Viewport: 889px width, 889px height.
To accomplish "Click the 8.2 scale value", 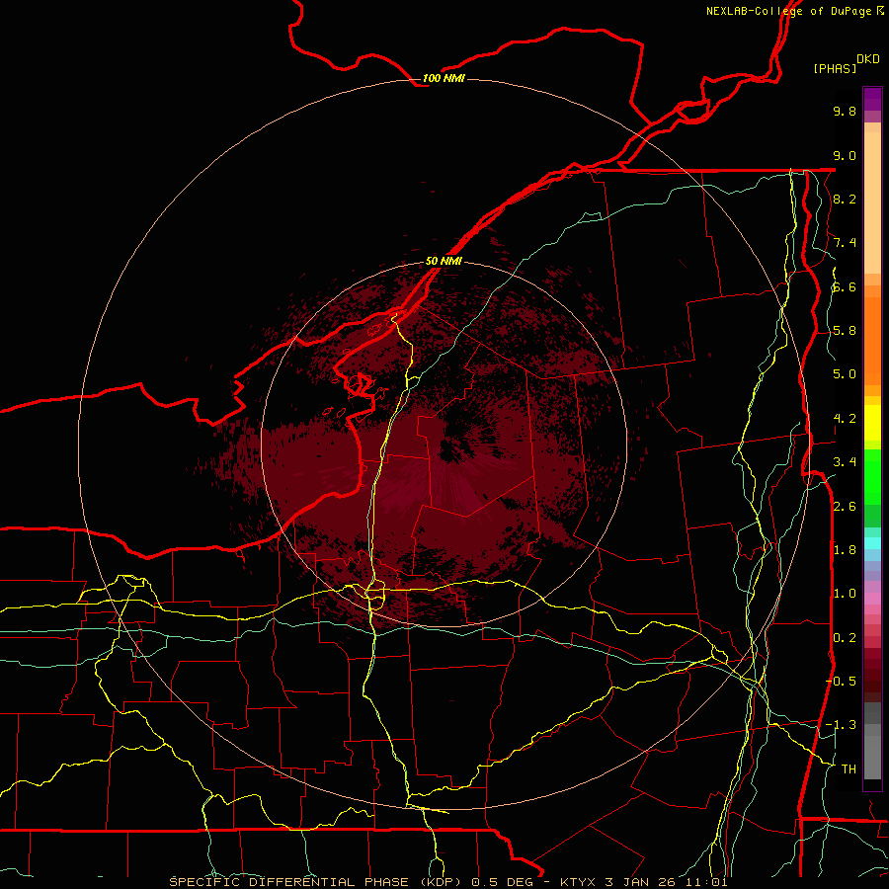I will coord(845,199).
